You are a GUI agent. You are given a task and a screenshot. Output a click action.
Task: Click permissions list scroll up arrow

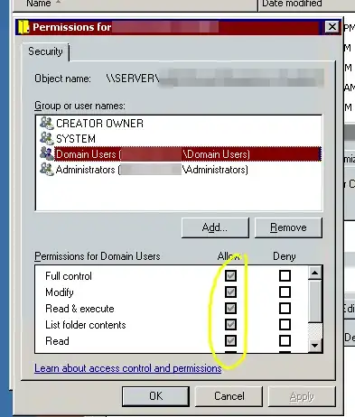tap(315, 273)
